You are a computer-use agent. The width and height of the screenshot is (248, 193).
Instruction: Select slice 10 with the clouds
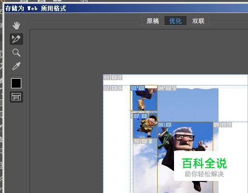145,165
